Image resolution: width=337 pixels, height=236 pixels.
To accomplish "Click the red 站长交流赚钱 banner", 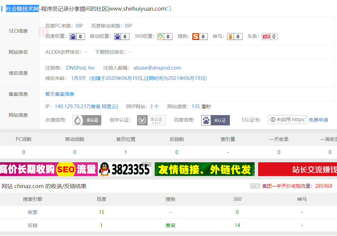I will (x=297, y=169).
